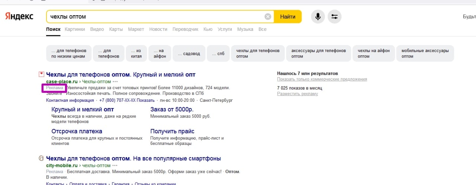Select the suggestion chip … для телефонов
The height and width of the screenshot is (185, 476).
point(109,53)
